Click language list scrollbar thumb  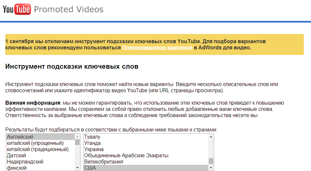pyautogui.click(x=77, y=142)
